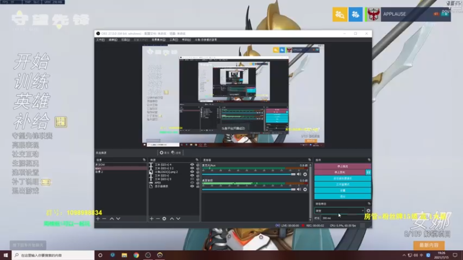Remove selected scene with minus icon
Image resolution: width=463 pixels, height=260 pixels.
104,219
